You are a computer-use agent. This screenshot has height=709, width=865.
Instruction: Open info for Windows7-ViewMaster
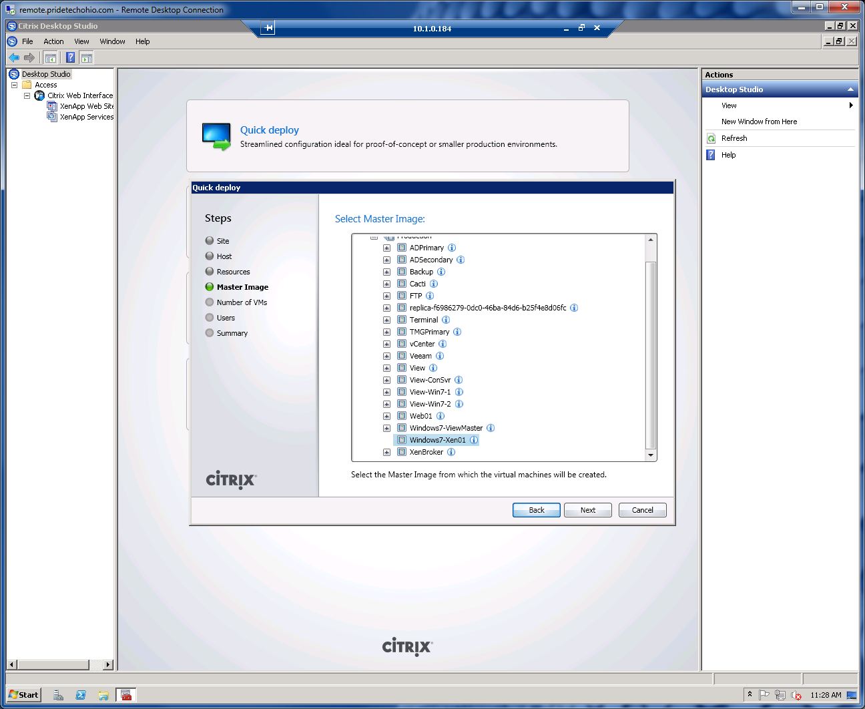(491, 428)
